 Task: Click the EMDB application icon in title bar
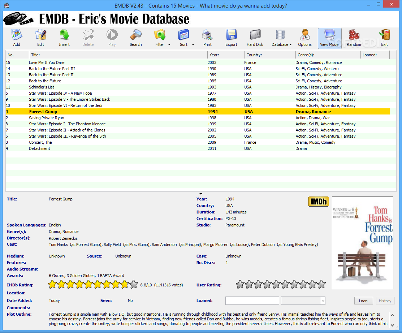pyautogui.click(x=7, y=5)
